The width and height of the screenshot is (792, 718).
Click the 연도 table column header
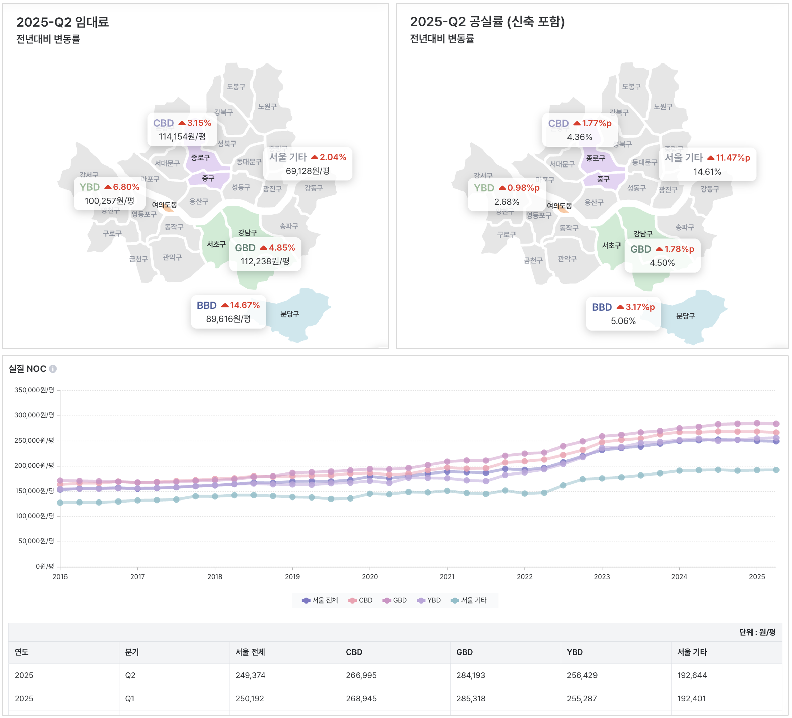pos(22,652)
